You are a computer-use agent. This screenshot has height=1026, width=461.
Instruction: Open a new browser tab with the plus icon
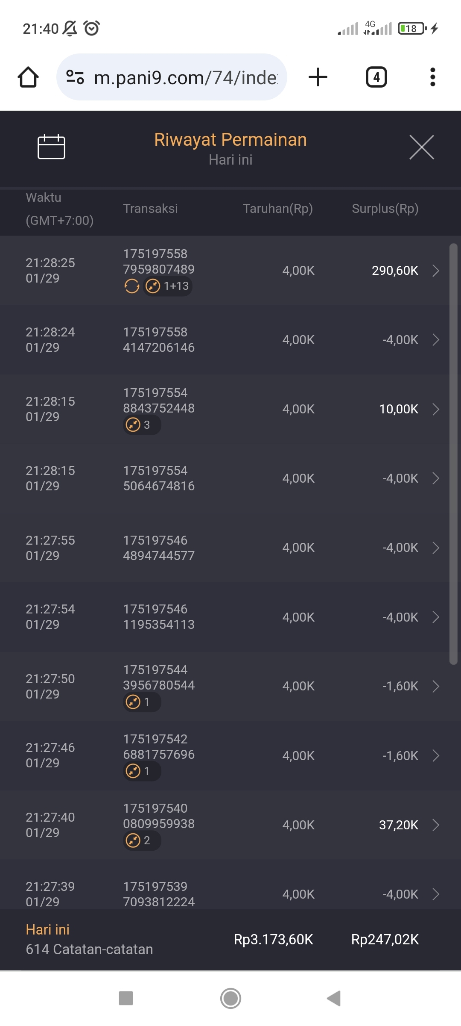point(318,77)
